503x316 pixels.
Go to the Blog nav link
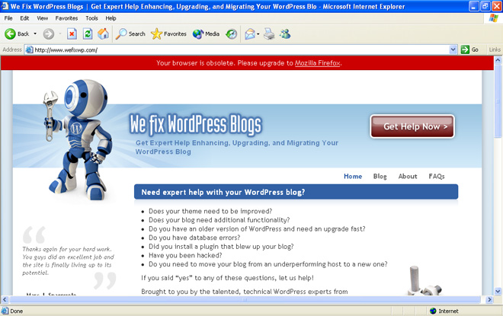pos(380,176)
